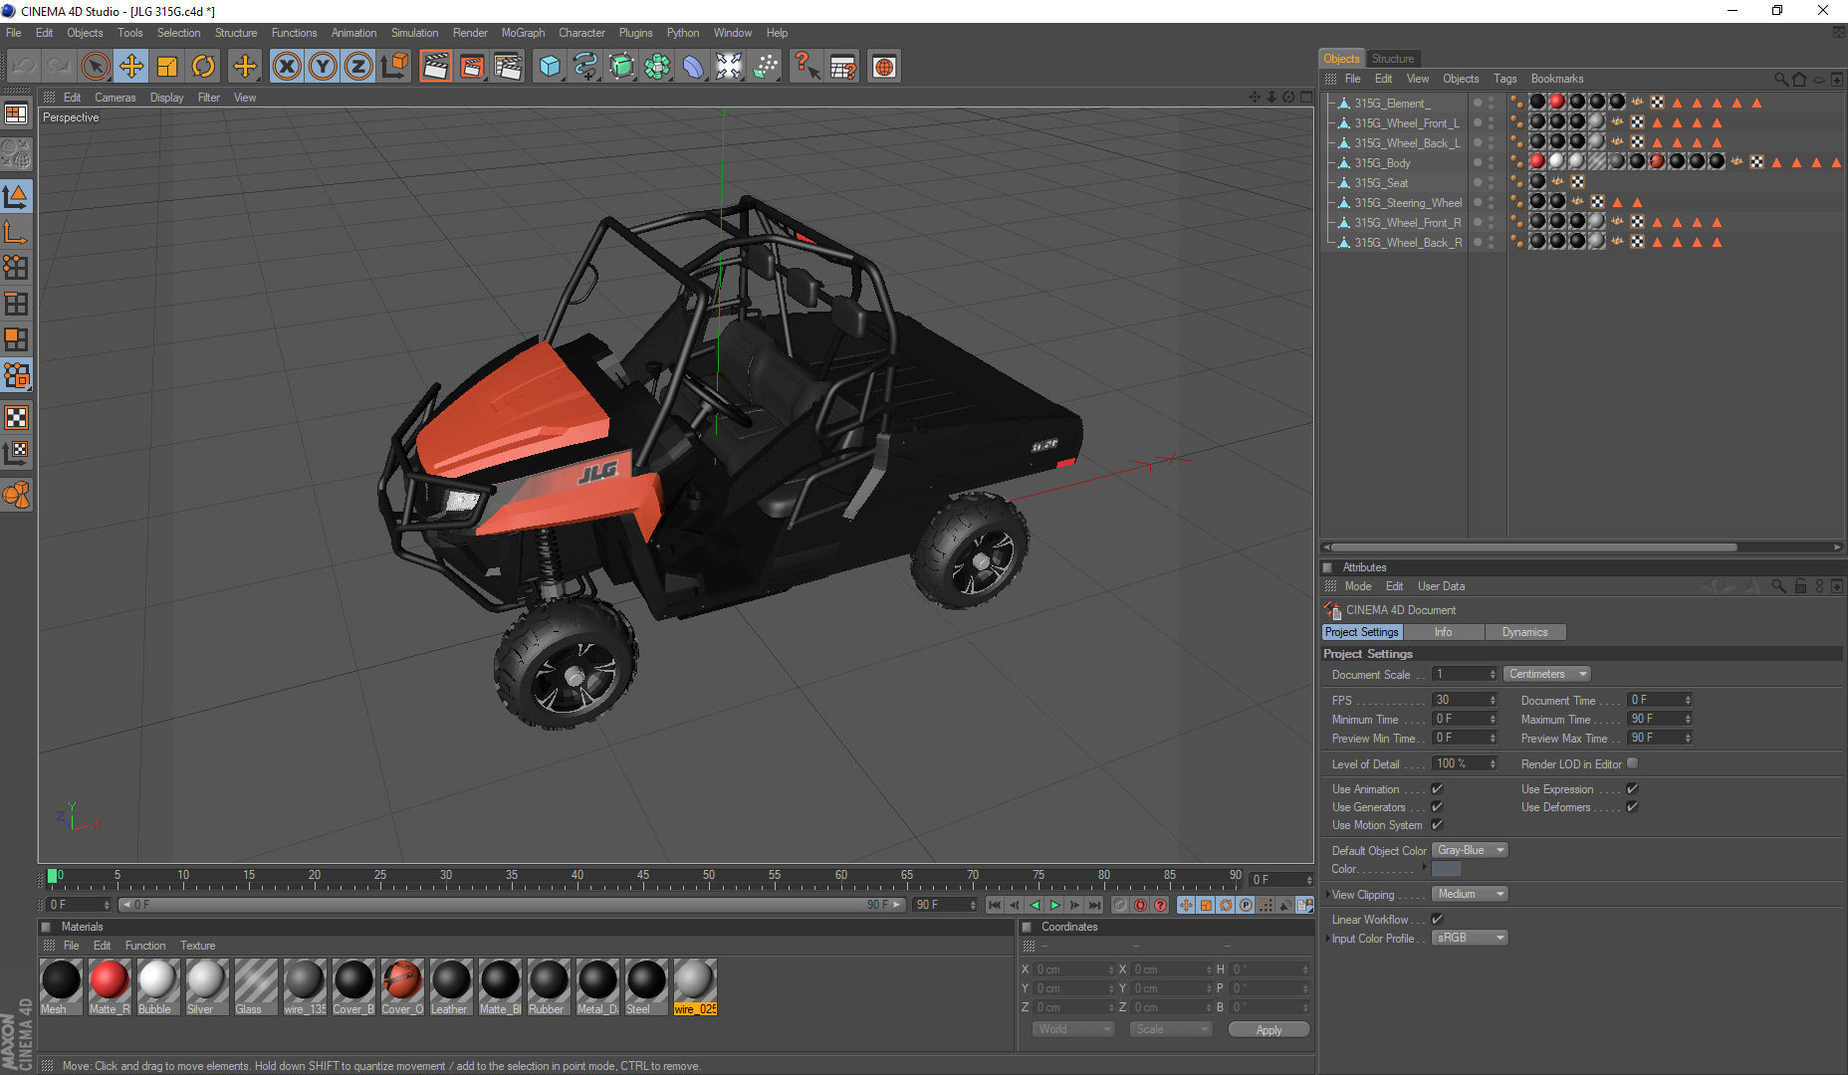Enable Render LOD in Editor checkbox

[1632, 763]
